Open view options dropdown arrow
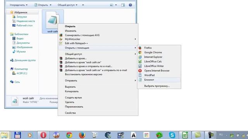The image size is (248, 139). pyautogui.click(x=116, y=5)
